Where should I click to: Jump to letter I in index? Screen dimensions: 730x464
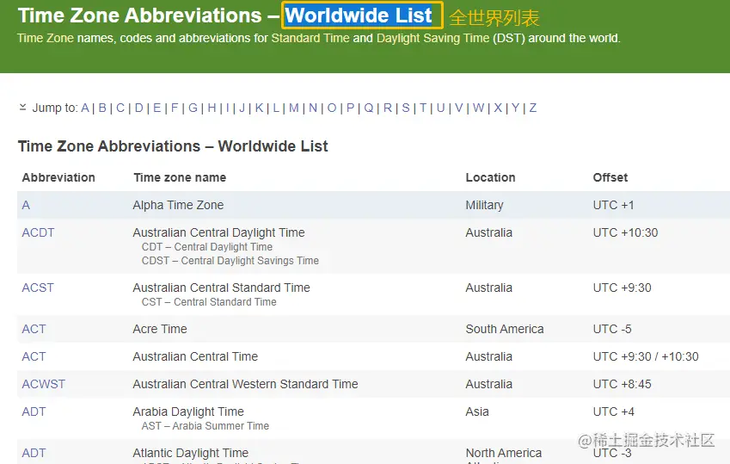click(227, 108)
